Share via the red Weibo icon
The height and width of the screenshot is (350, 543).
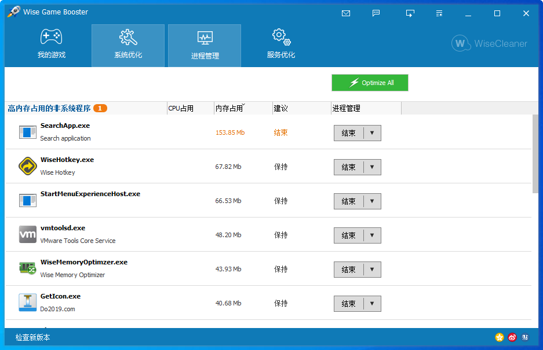pos(512,337)
